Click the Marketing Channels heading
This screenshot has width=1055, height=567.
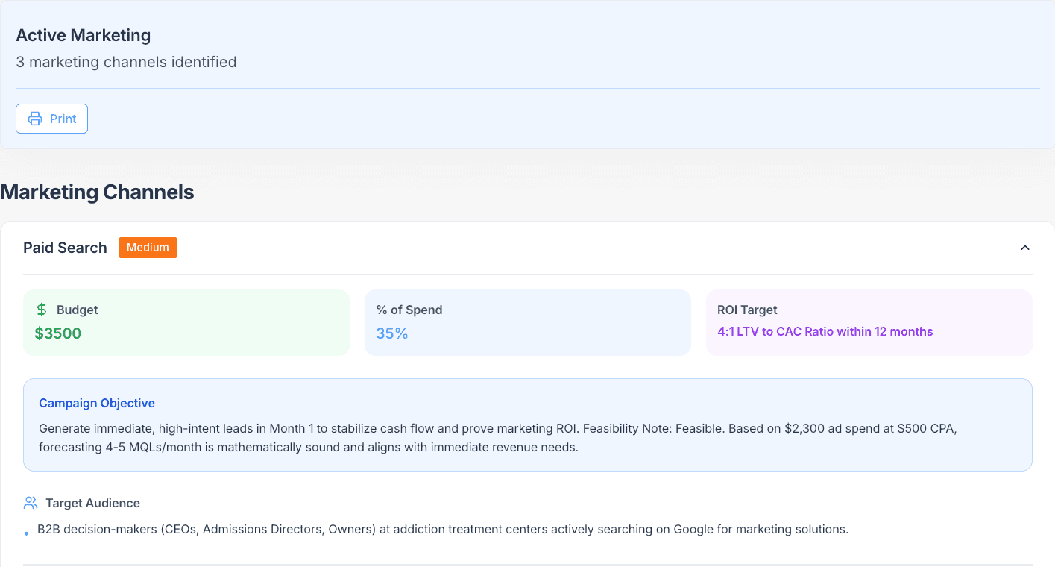97,192
